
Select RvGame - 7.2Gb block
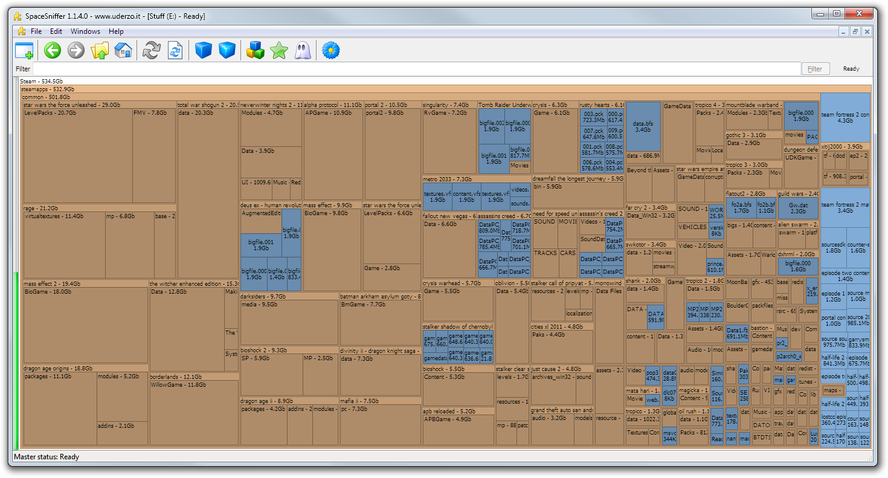click(449, 141)
